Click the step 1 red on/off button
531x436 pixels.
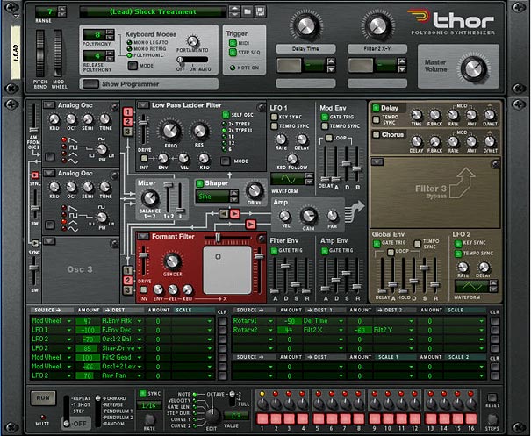tap(262, 419)
